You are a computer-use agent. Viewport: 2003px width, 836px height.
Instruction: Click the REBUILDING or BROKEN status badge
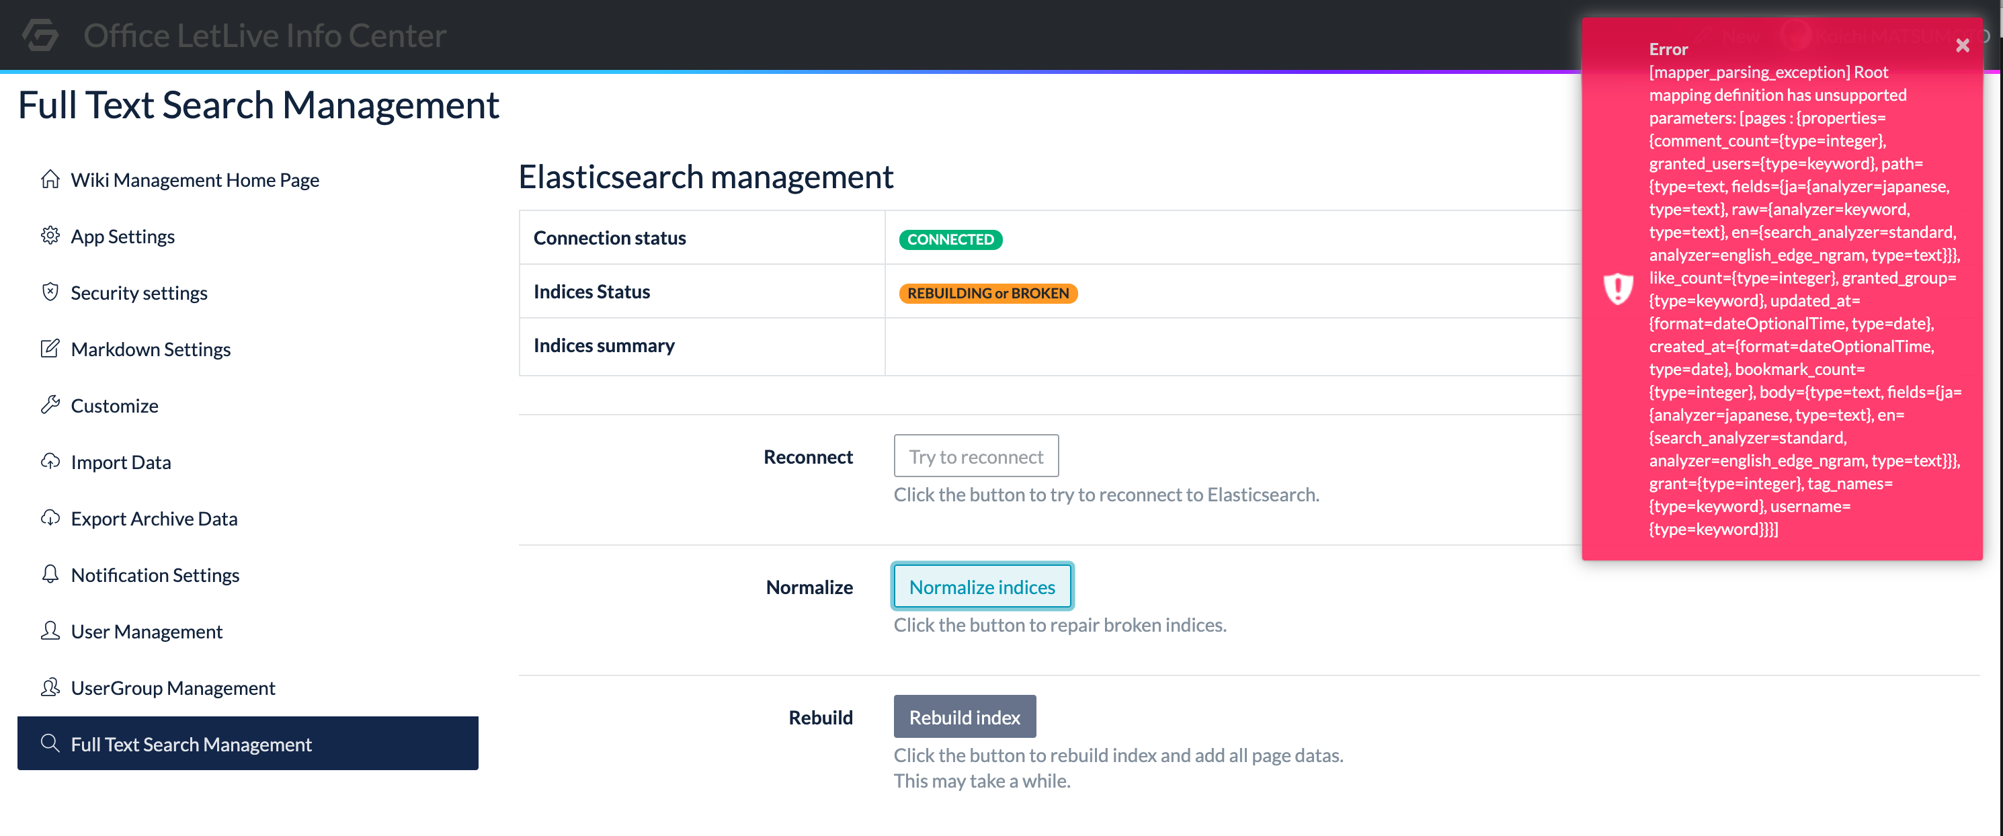click(x=987, y=293)
